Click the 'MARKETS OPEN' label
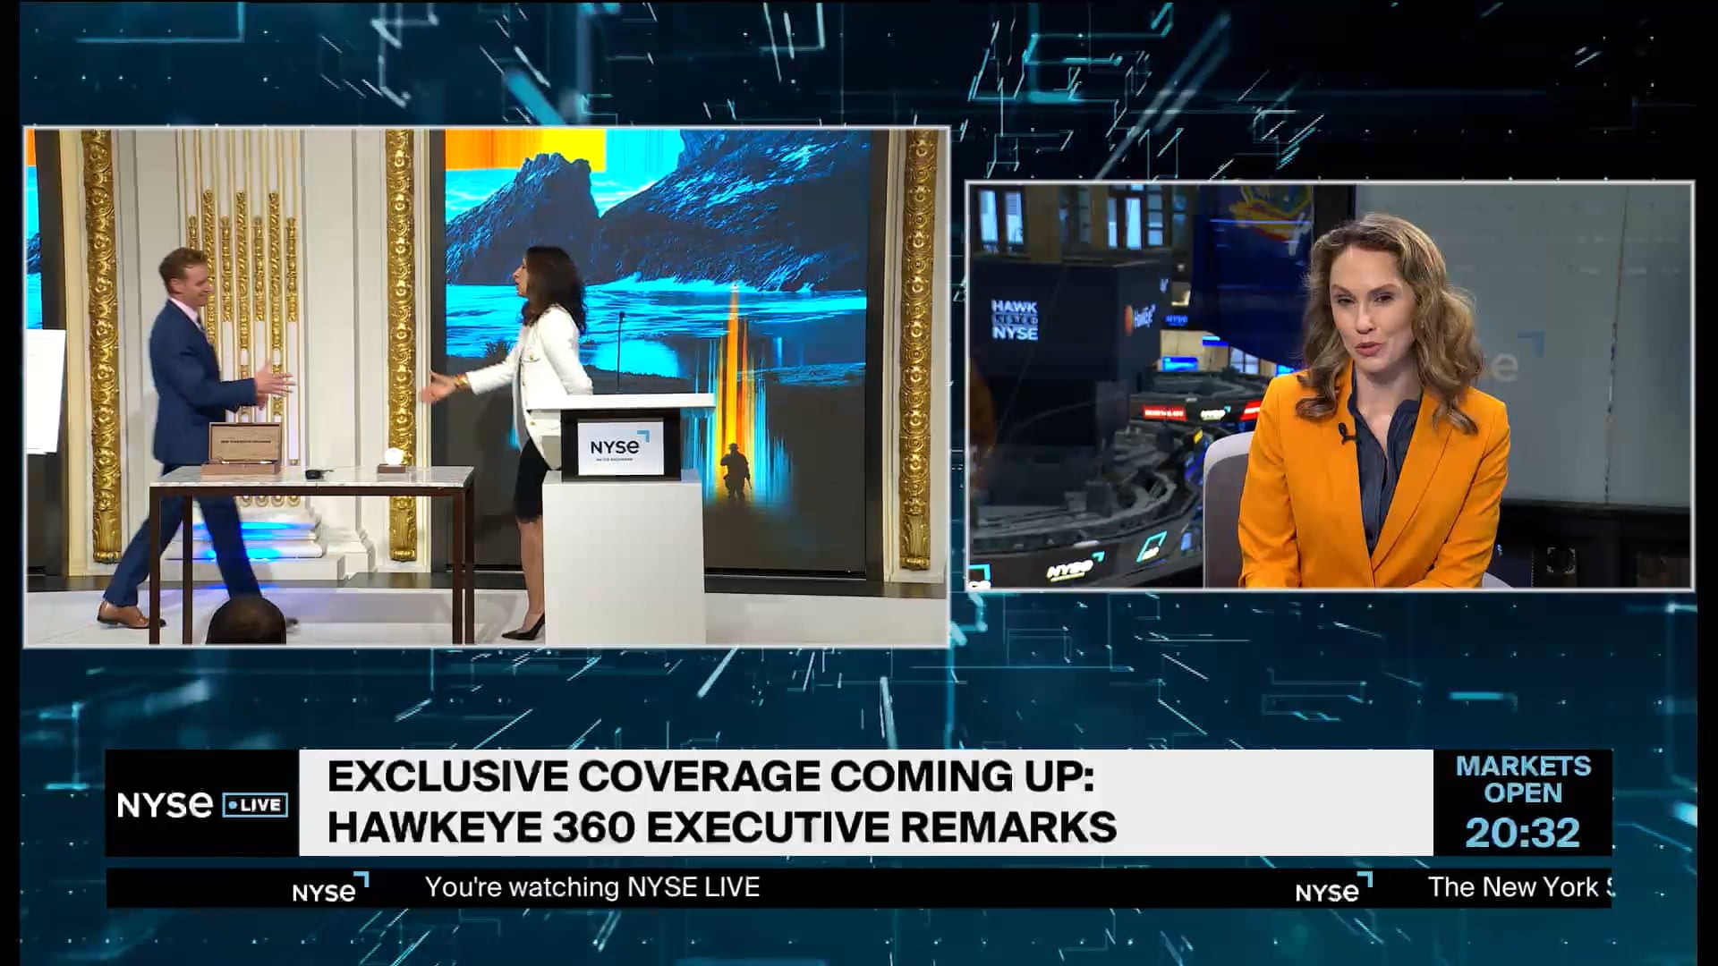The width and height of the screenshot is (1718, 966). point(1523,779)
